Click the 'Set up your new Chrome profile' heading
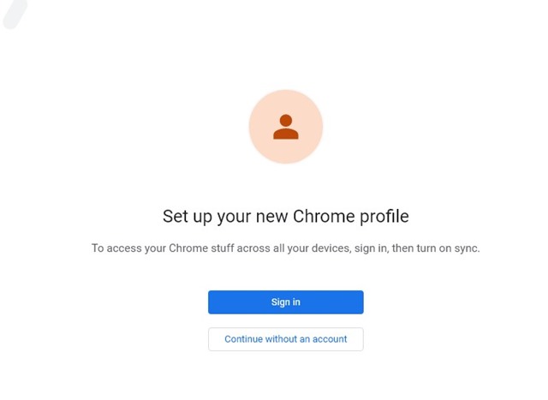This screenshot has width=548, height=400. point(285,217)
